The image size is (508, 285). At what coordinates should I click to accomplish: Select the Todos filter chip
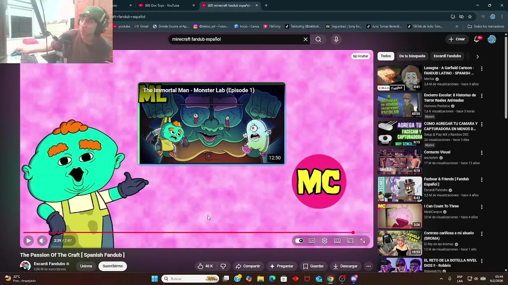coord(386,56)
